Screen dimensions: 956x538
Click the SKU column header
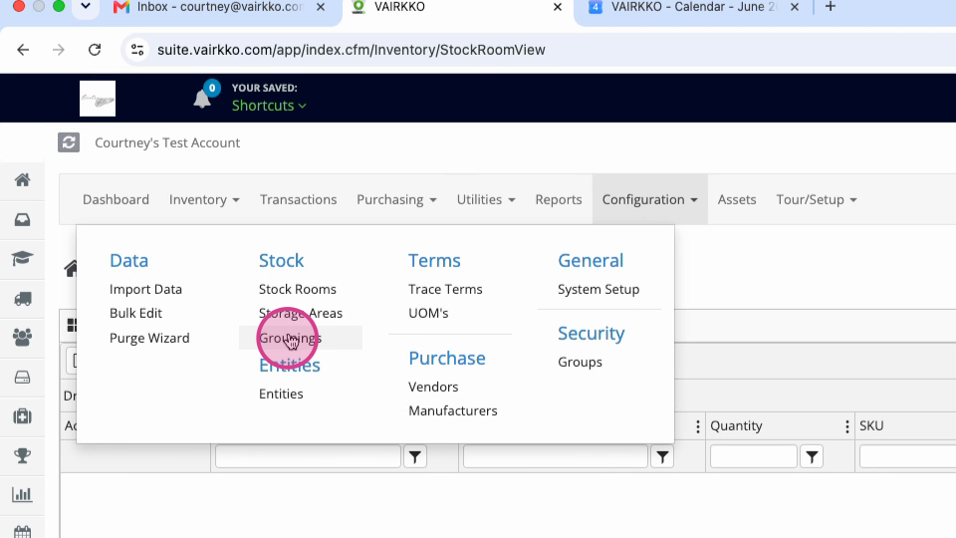pyautogui.click(x=872, y=426)
